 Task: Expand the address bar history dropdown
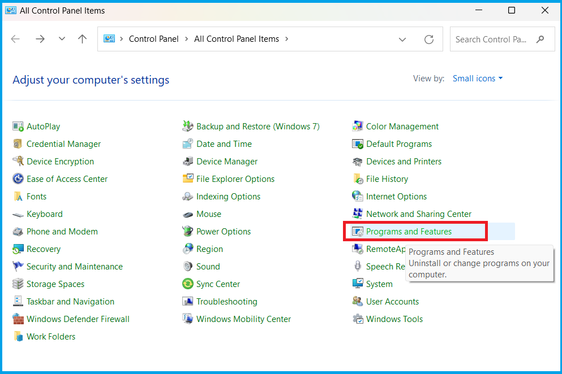coord(402,39)
